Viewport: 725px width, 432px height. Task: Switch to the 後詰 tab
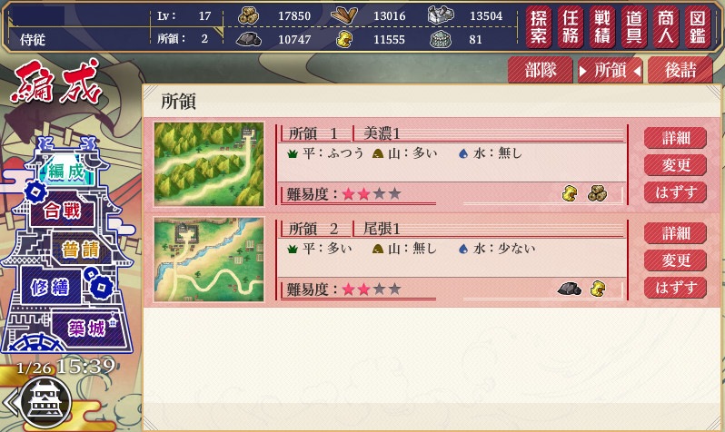[680, 70]
